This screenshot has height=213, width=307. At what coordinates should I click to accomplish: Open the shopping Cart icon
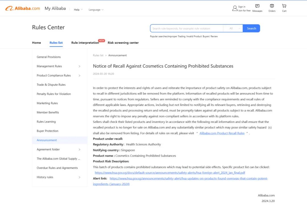(x=284, y=8)
